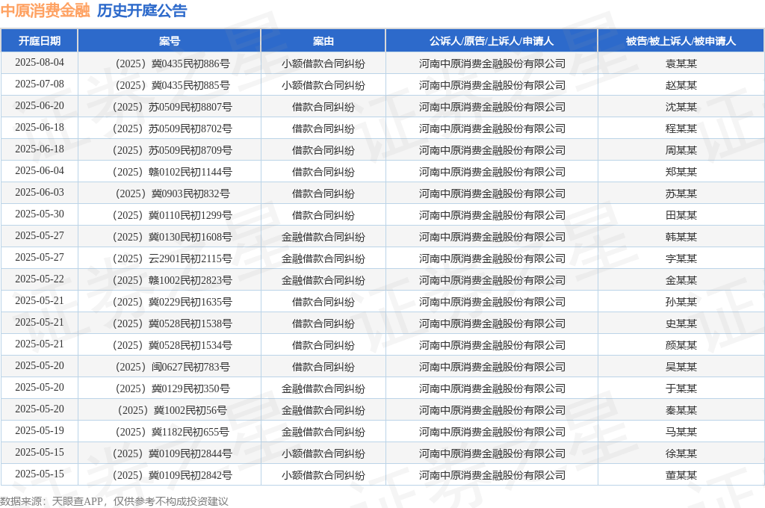The width and height of the screenshot is (765, 508).
Task: Click defendant 苏某某
Action: (681, 193)
